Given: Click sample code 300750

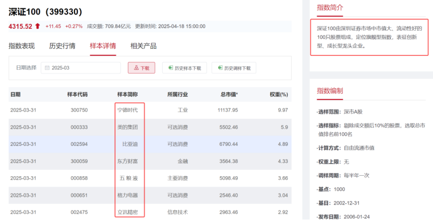Looking at the screenshot, I should point(79,110).
